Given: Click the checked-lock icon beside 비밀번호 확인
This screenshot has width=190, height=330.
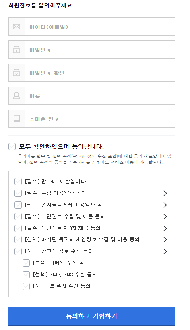Looking at the screenshot, I should point(17,73).
